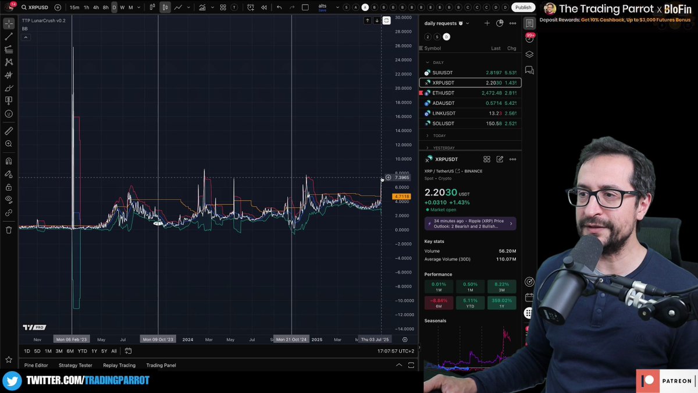Click the create alert clock icon
This screenshot has height=393, width=698.
[x=250, y=8]
